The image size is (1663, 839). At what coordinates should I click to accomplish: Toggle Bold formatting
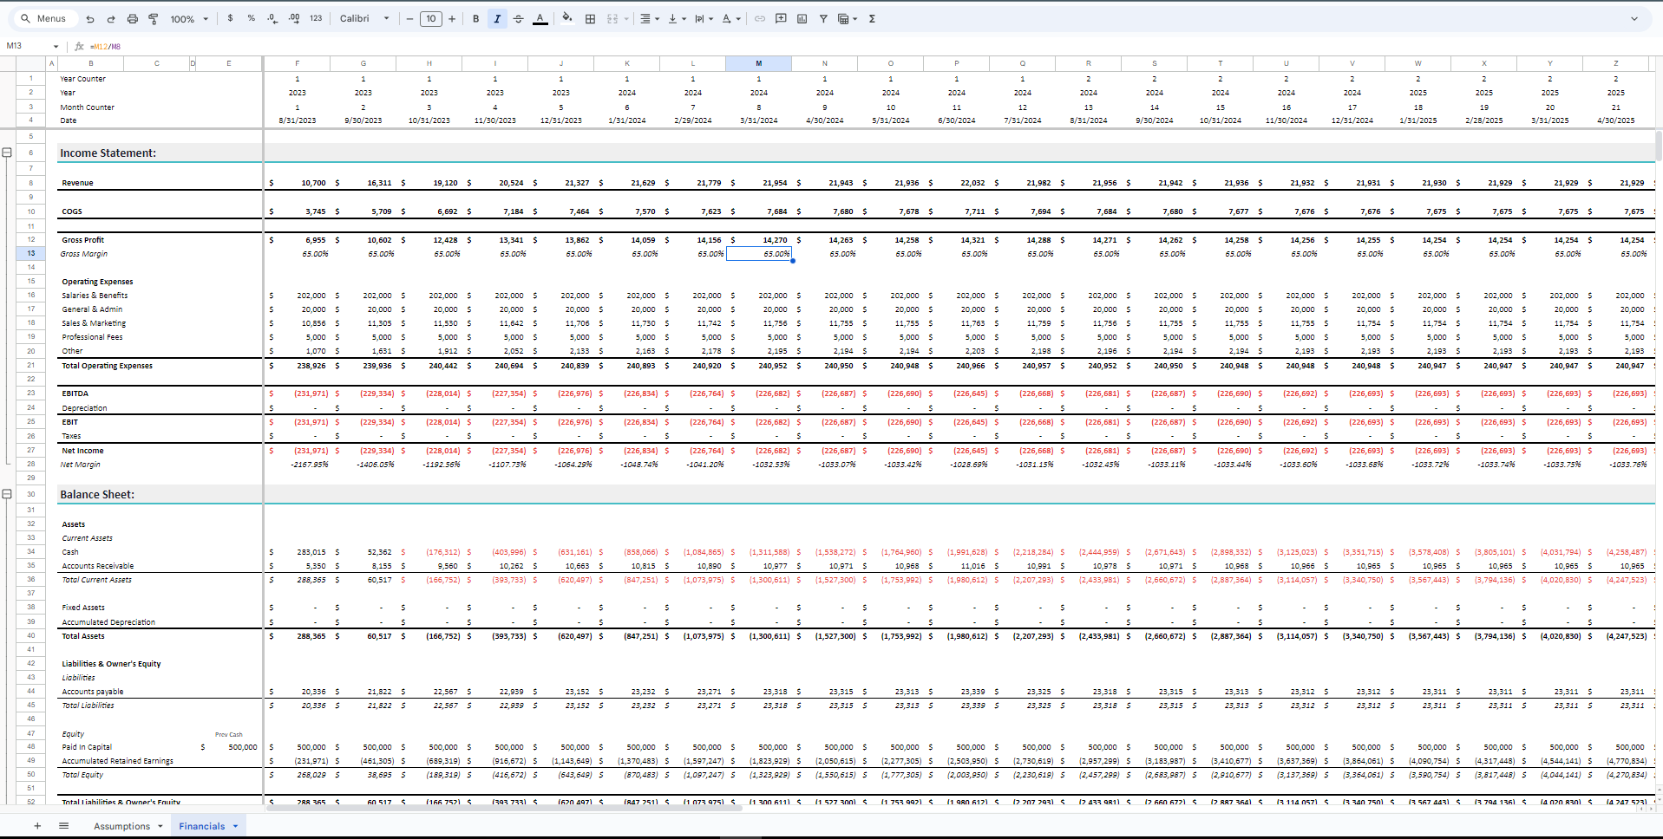475,18
